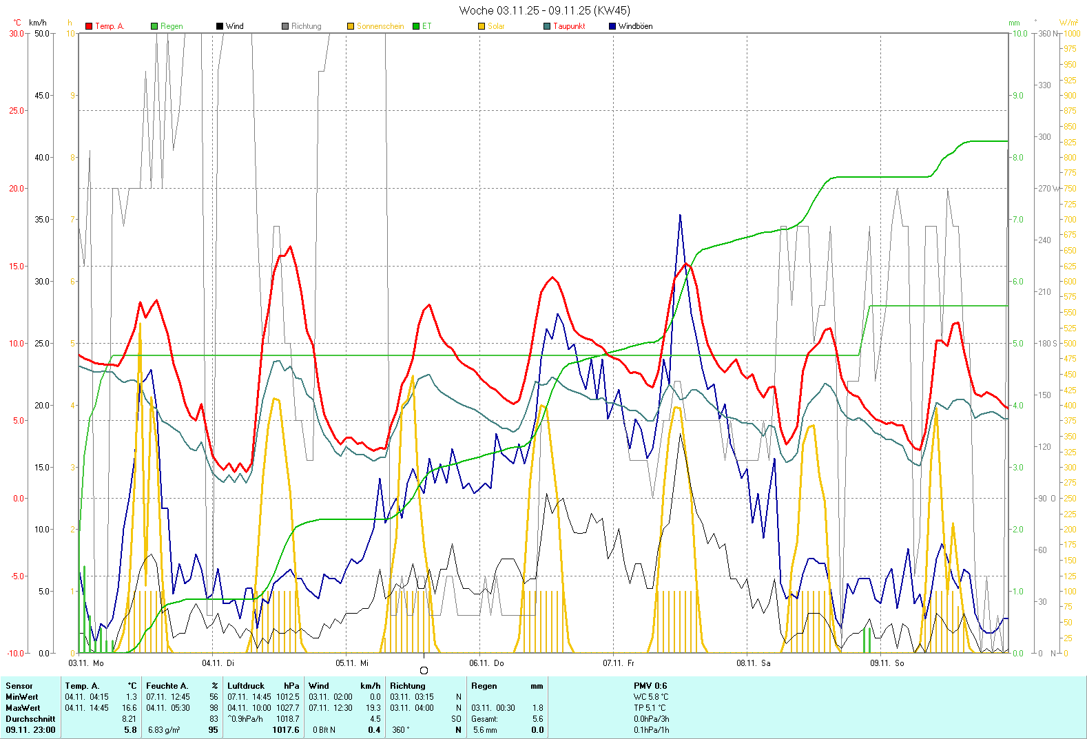
Task: Click the blue Windböen legend square
Action: 612,26
